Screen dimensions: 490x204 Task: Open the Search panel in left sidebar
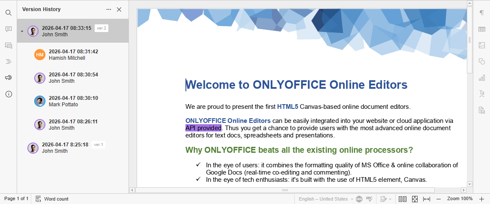(8, 13)
